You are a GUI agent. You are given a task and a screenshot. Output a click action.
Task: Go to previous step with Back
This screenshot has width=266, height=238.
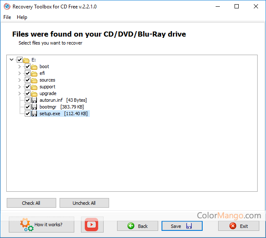[x=137, y=226]
